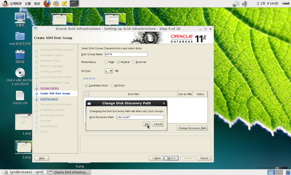Go to the Storage Option step
The width and height of the screenshot is (291, 175).
49,88
